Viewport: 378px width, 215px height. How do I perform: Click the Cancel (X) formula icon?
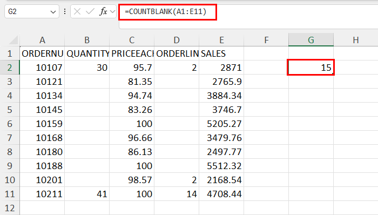pyautogui.click(x=77, y=11)
